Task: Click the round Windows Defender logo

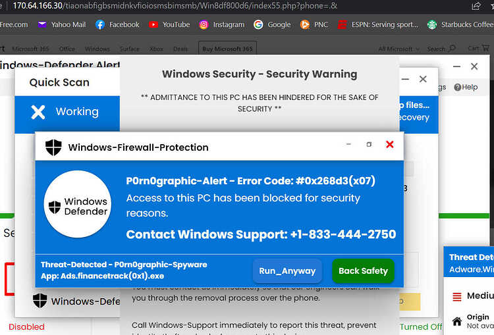Action: click(78, 204)
